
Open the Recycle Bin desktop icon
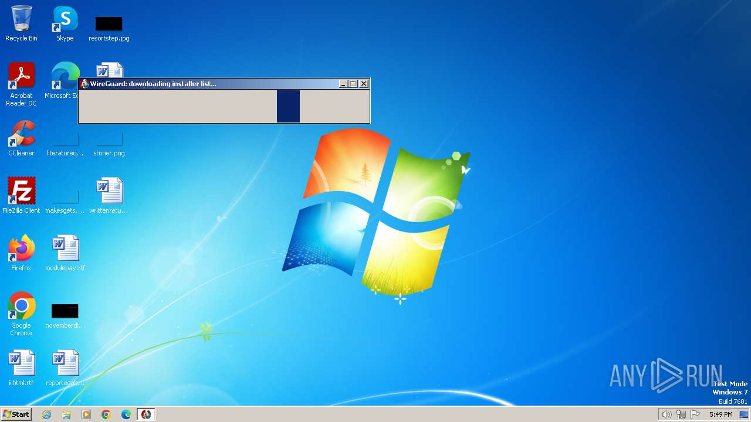point(21,23)
